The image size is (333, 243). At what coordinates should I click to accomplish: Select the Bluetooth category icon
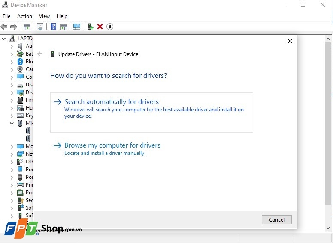[20, 61]
